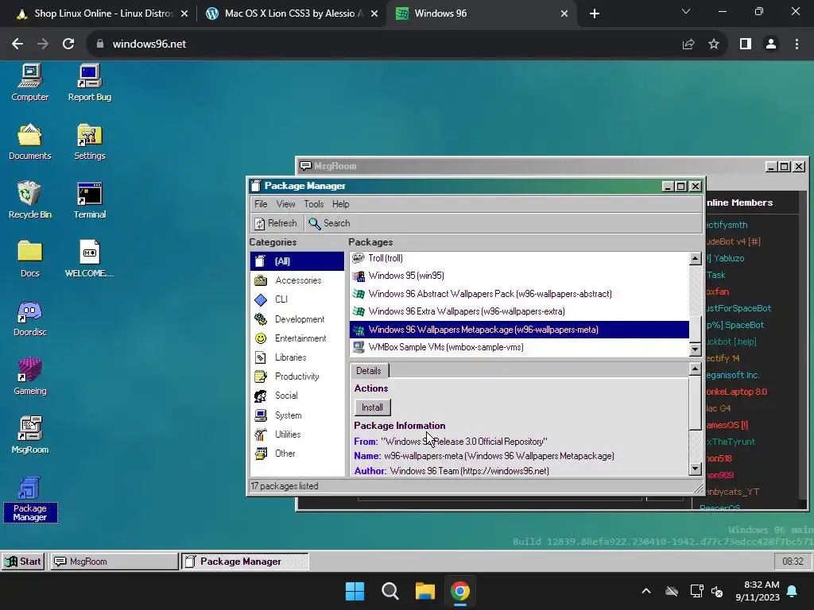The height and width of the screenshot is (610, 814).
Task: Select Windows 96 Abstract Wallpapers Pack package
Action: (x=519, y=294)
